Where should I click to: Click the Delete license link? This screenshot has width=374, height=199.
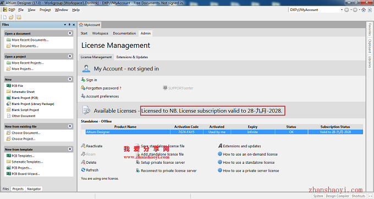91,163
